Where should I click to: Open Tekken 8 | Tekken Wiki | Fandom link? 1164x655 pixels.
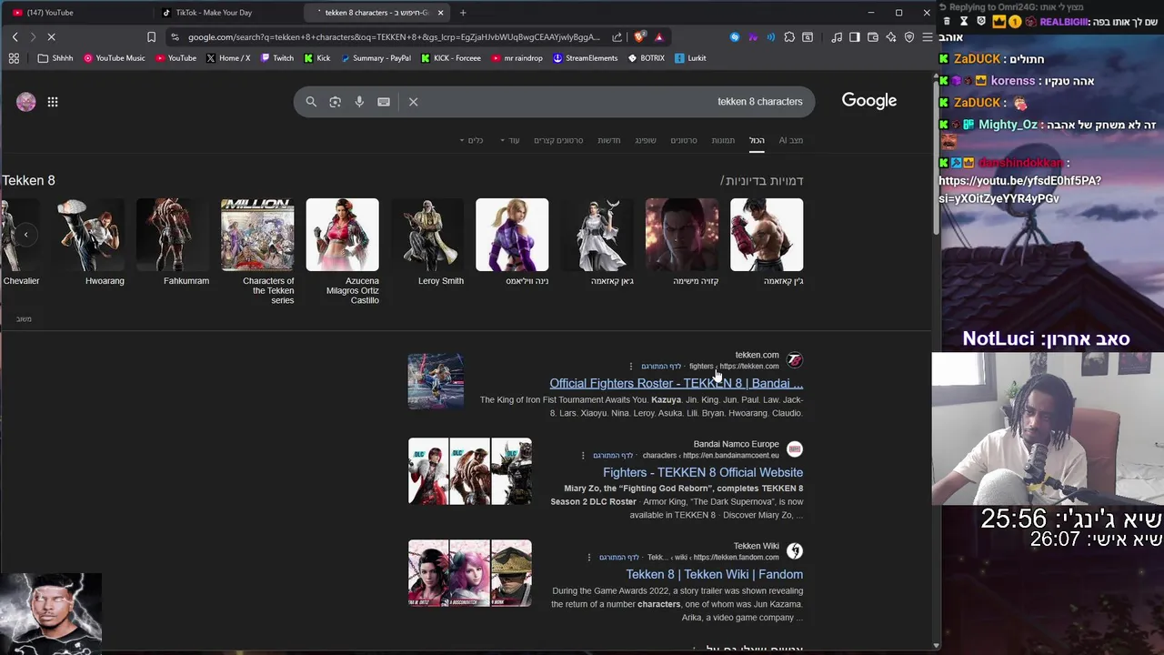tap(714, 575)
